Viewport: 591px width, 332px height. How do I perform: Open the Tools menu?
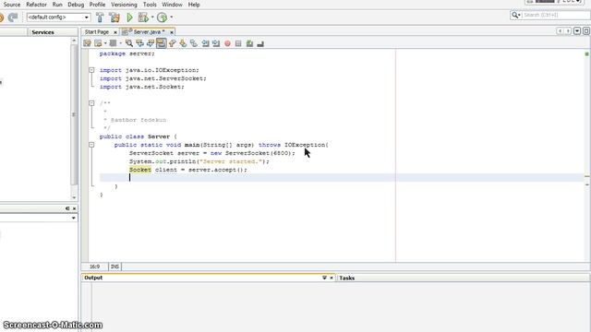click(x=150, y=5)
